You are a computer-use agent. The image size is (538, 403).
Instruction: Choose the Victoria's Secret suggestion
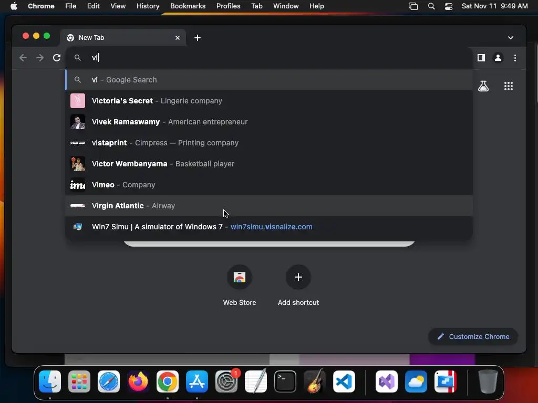tap(270, 101)
